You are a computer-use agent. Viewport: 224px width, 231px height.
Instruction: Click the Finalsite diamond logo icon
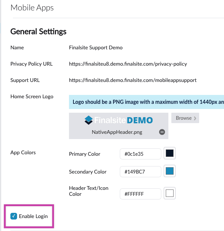click(88, 120)
